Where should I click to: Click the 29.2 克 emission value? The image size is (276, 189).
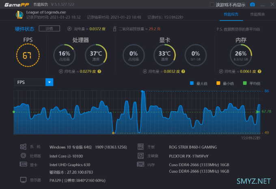(x=155, y=29)
